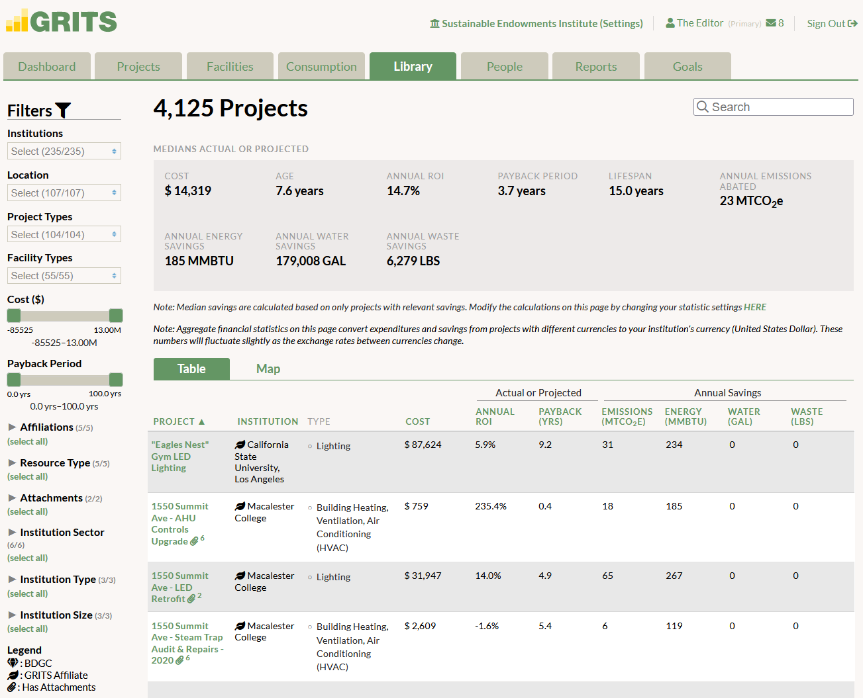Open the Dashboard tab
This screenshot has height=698, width=863.
[47, 66]
